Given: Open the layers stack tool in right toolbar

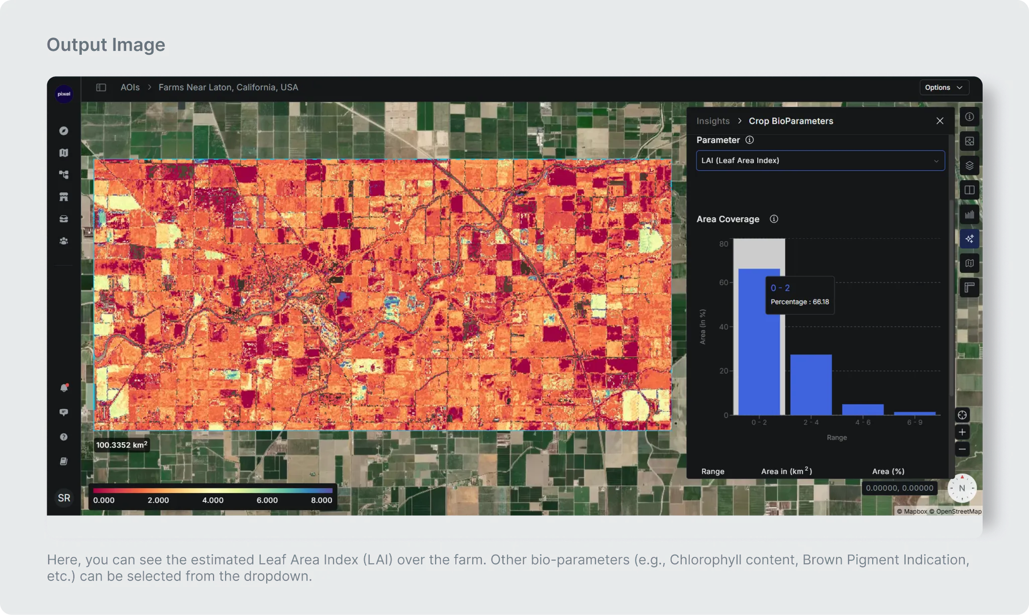Looking at the screenshot, I should coord(969,166).
